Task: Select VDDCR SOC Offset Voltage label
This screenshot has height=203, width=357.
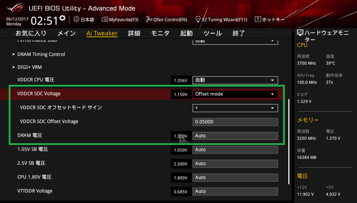Action: pyautogui.click(x=49, y=121)
